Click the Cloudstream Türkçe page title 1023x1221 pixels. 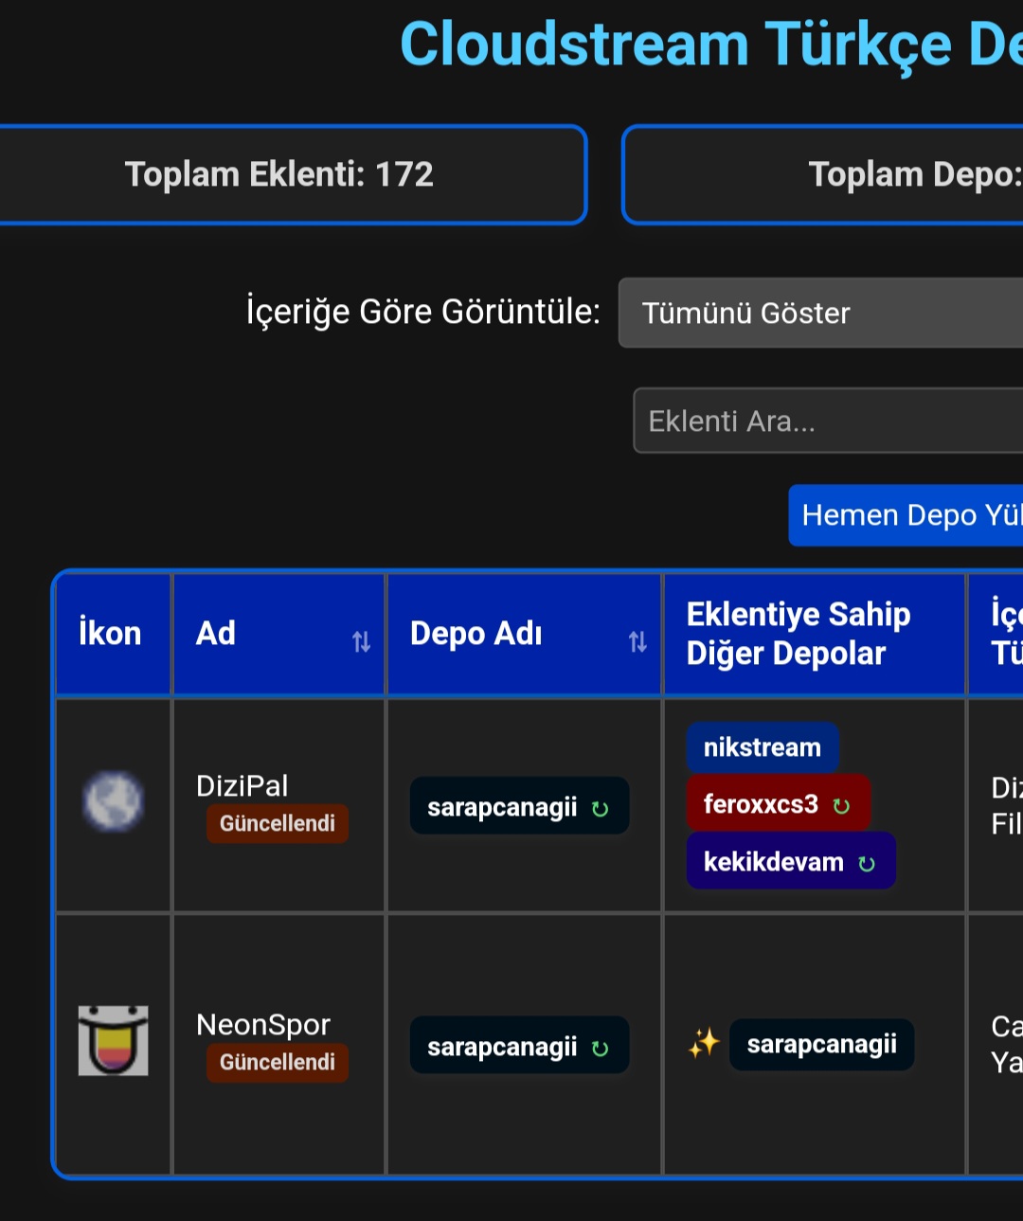(x=711, y=45)
